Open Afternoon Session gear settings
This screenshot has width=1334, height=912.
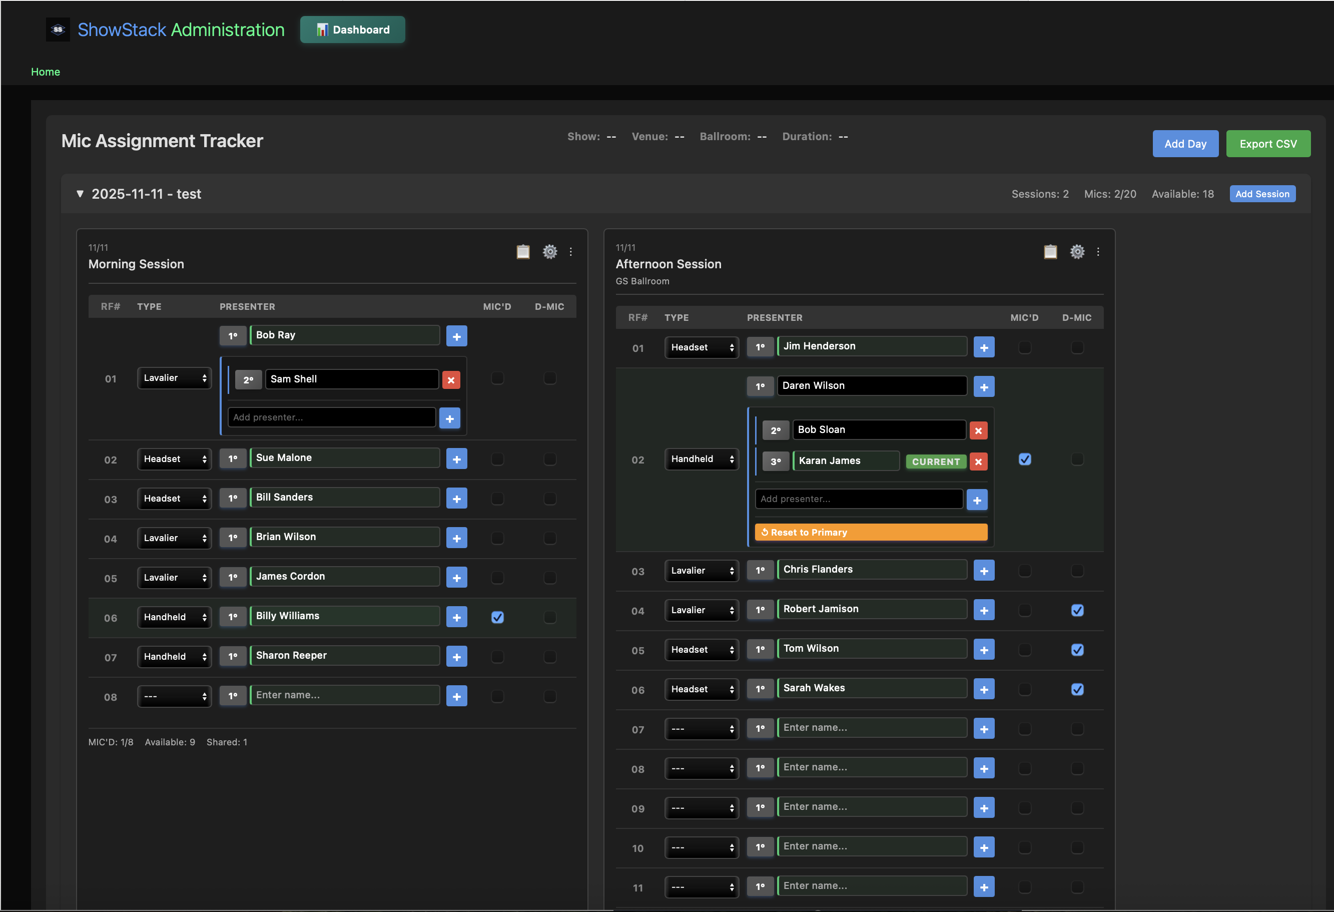(x=1077, y=252)
